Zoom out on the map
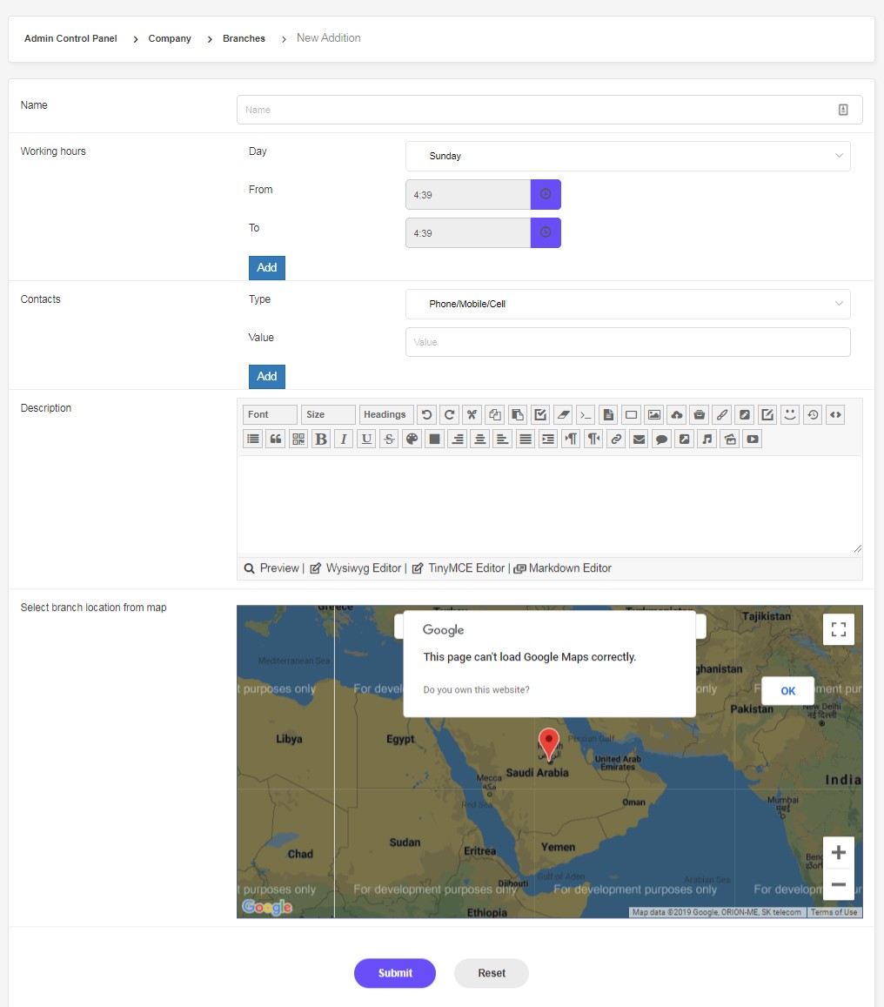The width and height of the screenshot is (884, 1007). click(x=839, y=884)
